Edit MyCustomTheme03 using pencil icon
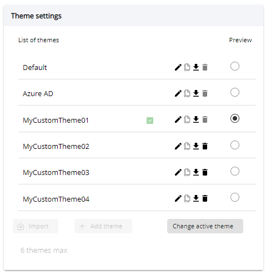The image size is (266, 275). pyautogui.click(x=178, y=172)
